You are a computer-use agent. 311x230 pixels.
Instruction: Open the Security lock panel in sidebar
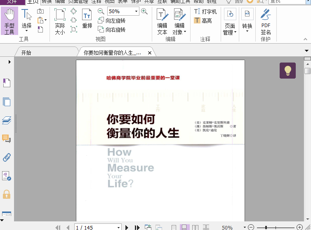7,194
